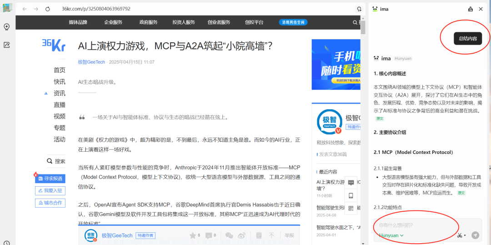
Task: Open the 手机随时看资讯 ad banner
Action: click(x=336, y=65)
